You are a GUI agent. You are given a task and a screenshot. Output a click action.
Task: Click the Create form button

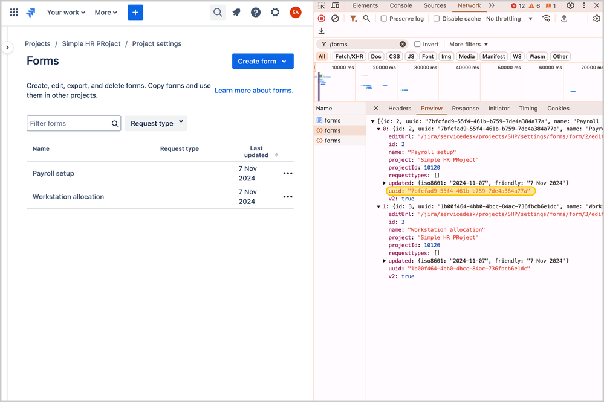tap(257, 61)
